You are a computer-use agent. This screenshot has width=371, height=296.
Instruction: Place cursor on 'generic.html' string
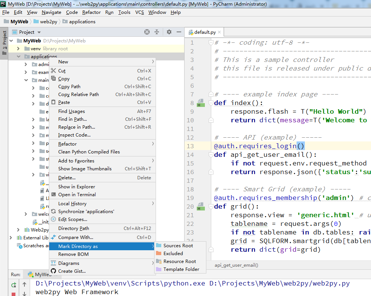click(326, 215)
